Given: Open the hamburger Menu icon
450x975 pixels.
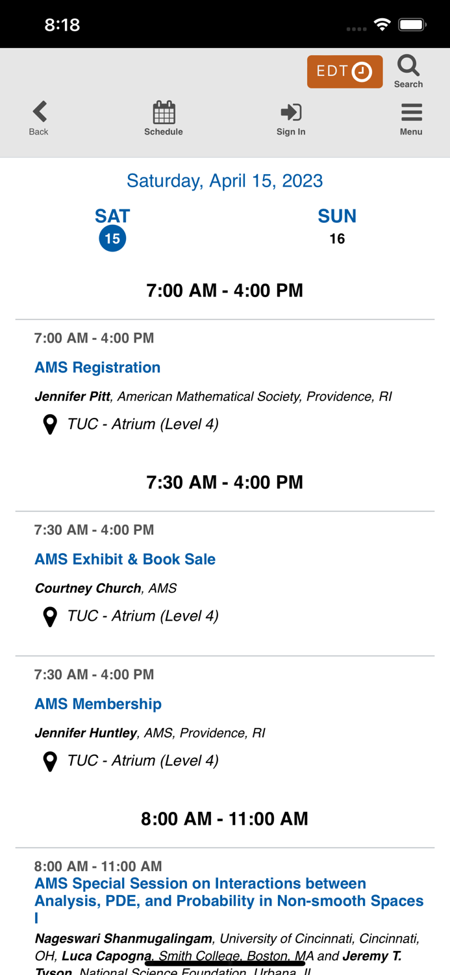Looking at the screenshot, I should [411, 112].
